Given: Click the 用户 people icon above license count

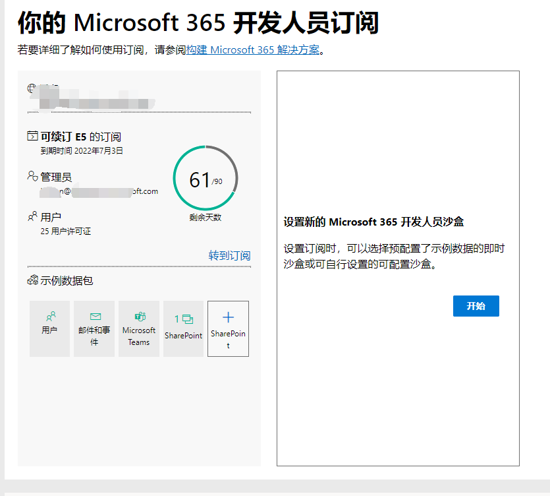Looking at the screenshot, I should point(32,216).
